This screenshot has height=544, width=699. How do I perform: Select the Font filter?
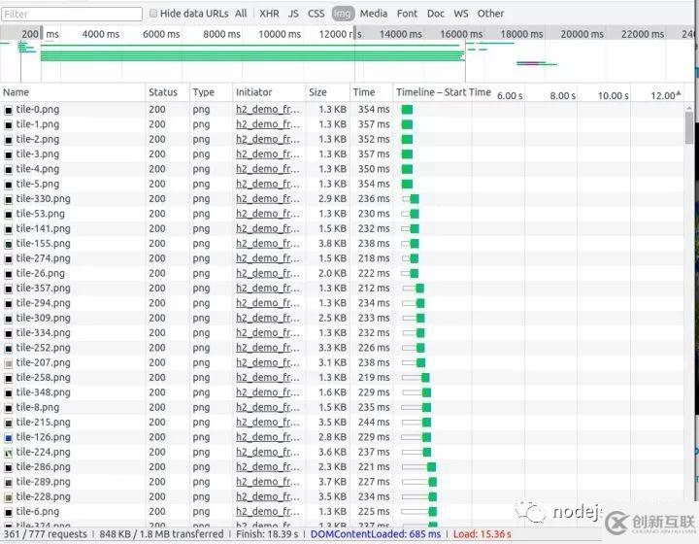(x=407, y=14)
